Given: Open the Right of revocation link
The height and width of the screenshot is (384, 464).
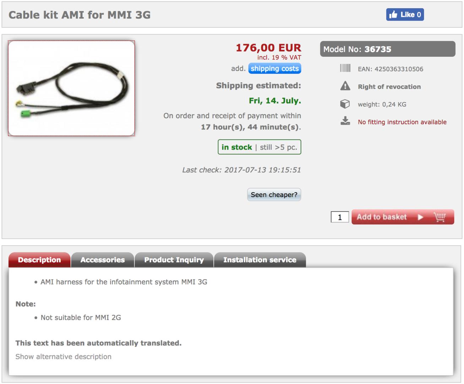Looking at the screenshot, I should pyautogui.click(x=389, y=87).
